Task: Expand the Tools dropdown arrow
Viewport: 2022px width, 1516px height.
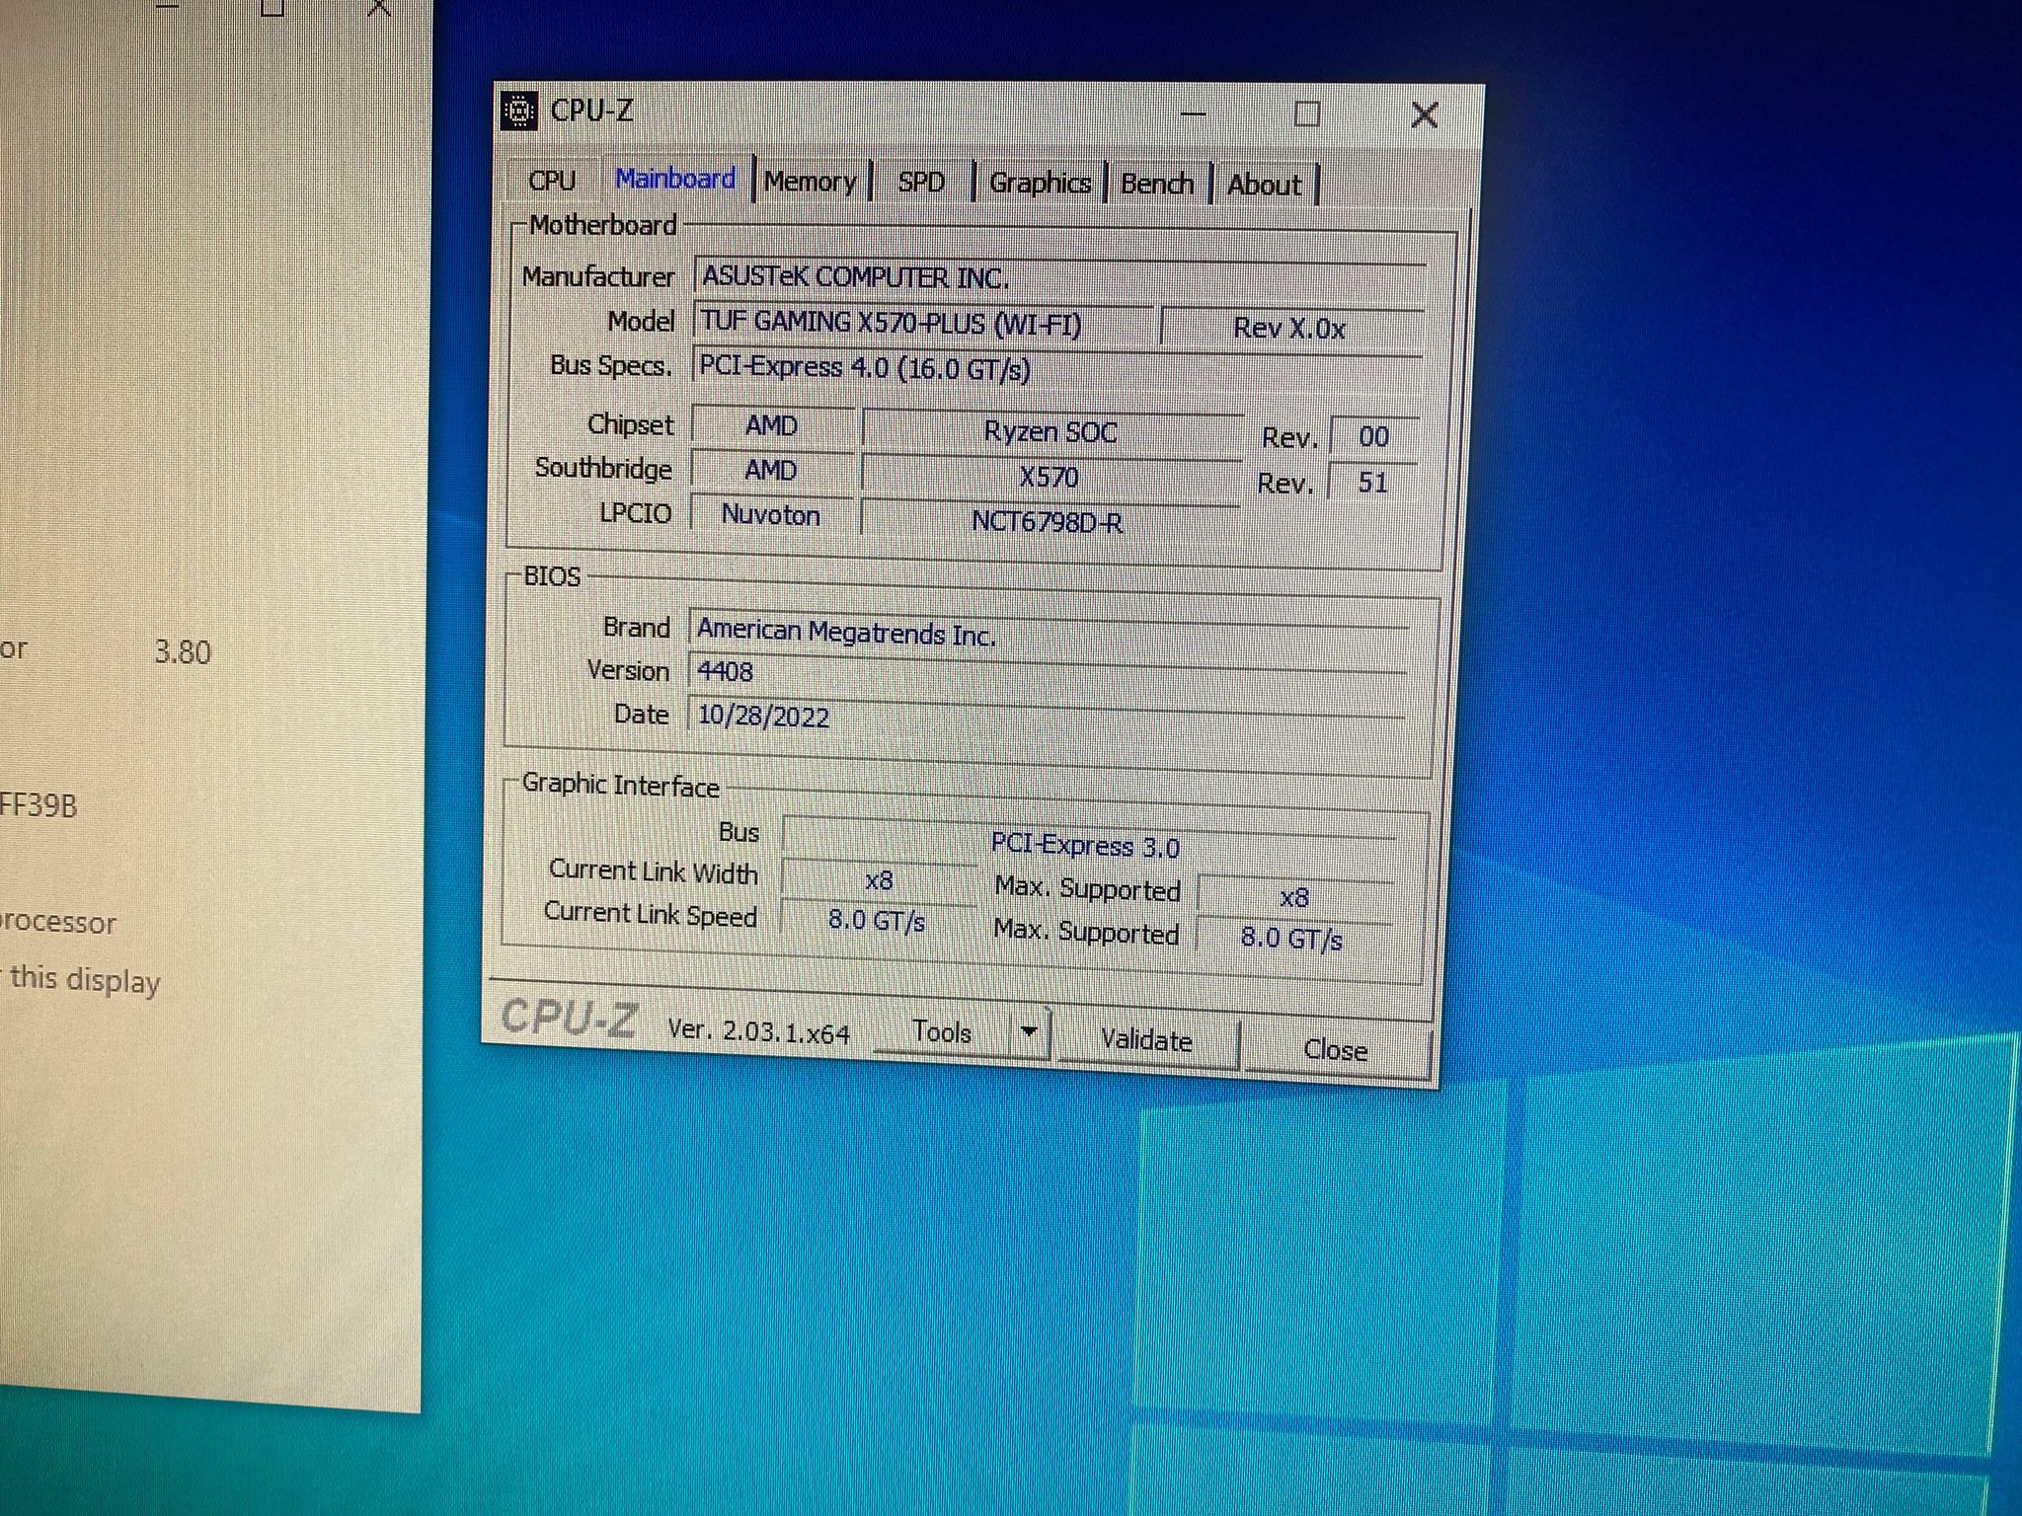Action: coord(1029,1032)
